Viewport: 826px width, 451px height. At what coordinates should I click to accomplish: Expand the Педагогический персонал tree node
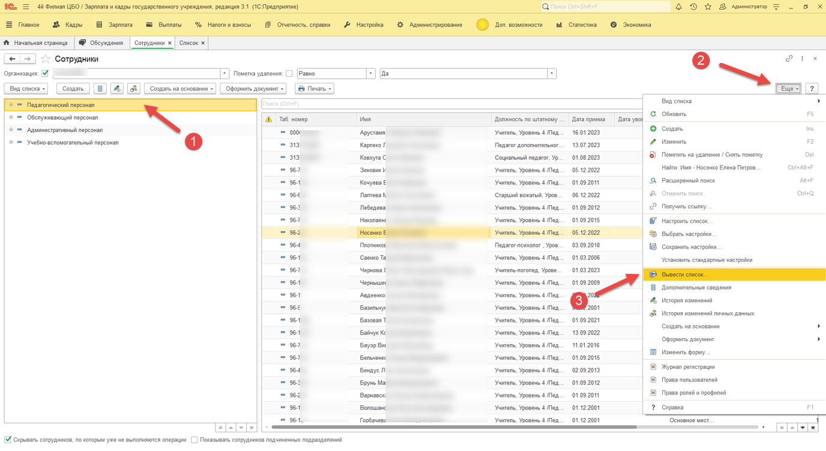[11, 105]
